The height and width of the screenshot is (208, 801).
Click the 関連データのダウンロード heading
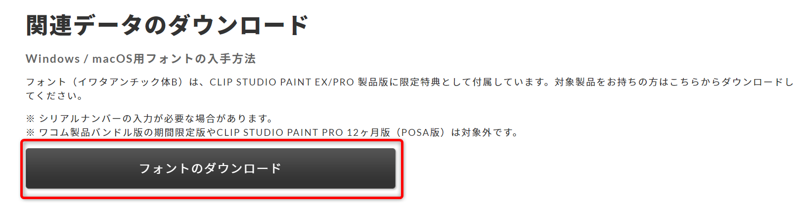(168, 25)
